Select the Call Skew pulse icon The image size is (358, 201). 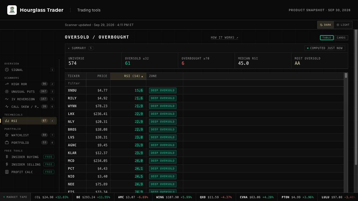(x=7, y=107)
